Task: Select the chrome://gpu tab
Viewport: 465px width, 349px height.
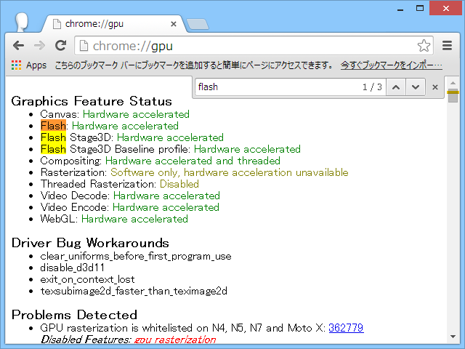Action: coord(114,24)
